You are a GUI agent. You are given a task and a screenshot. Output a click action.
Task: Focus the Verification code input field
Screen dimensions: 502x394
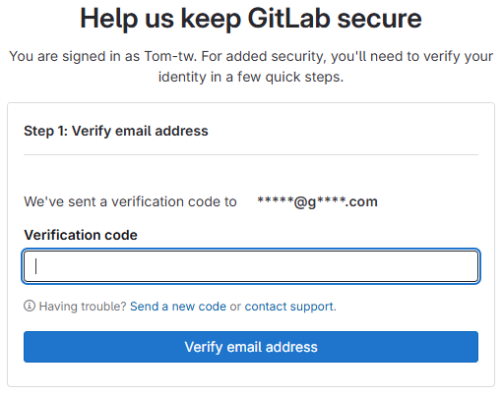[x=251, y=266]
